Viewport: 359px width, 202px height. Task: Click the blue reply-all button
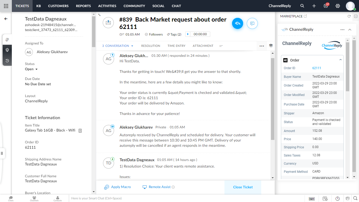point(238,23)
